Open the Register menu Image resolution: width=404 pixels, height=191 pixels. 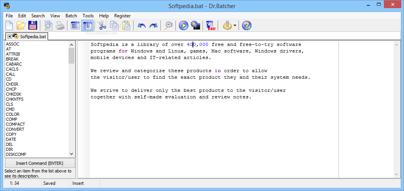coord(122,16)
